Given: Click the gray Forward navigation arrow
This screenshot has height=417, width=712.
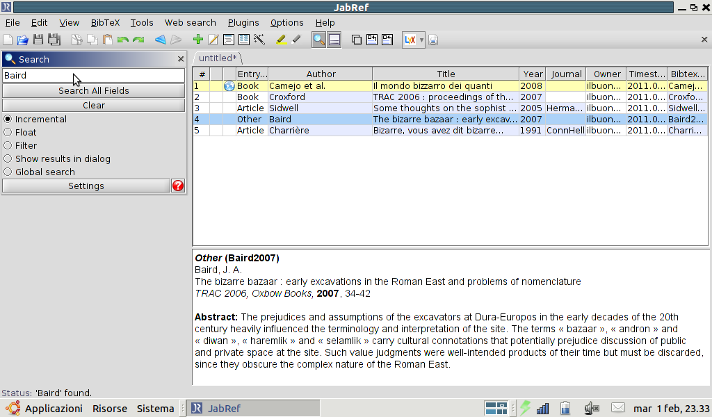Looking at the screenshot, I should pyautogui.click(x=176, y=40).
